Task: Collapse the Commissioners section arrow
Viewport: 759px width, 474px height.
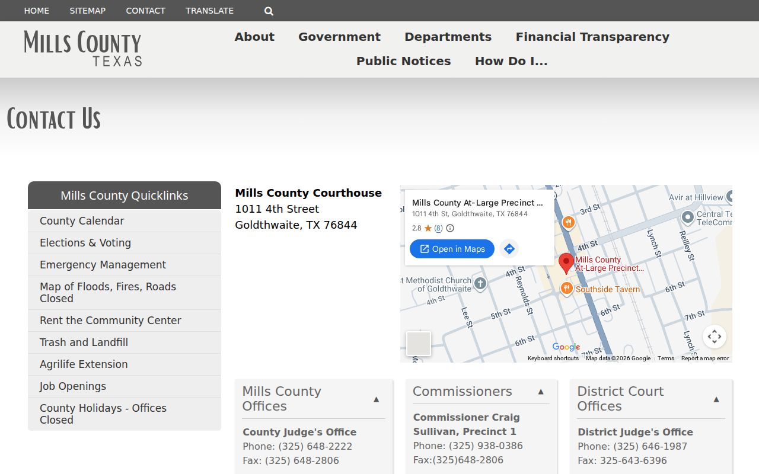Action: pos(541,392)
